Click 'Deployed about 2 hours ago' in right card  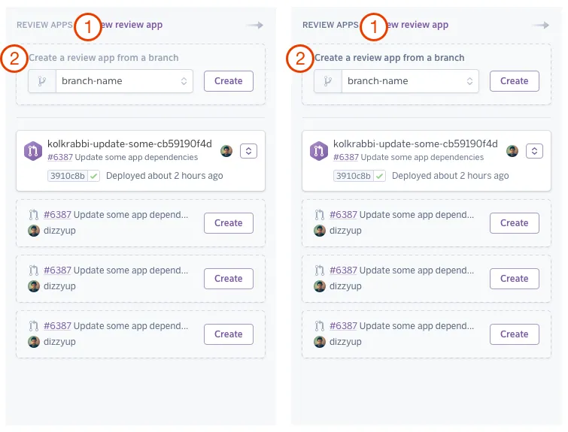[451, 176]
